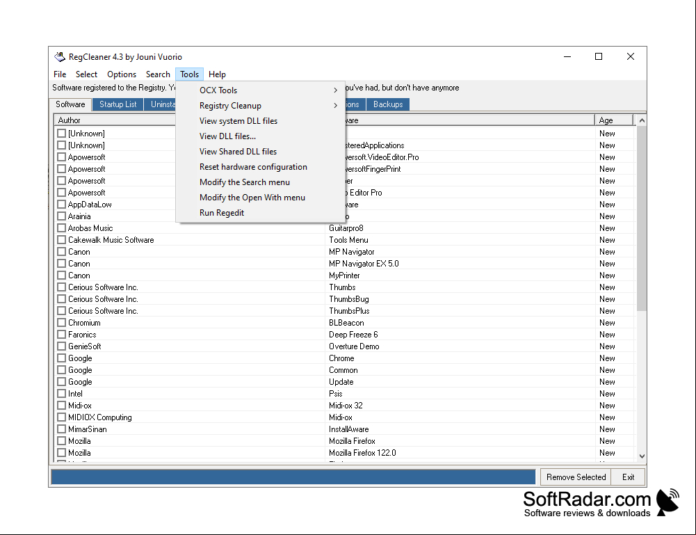Open the Help menu
The image size is (696, 535).
(x=217, y=74)
